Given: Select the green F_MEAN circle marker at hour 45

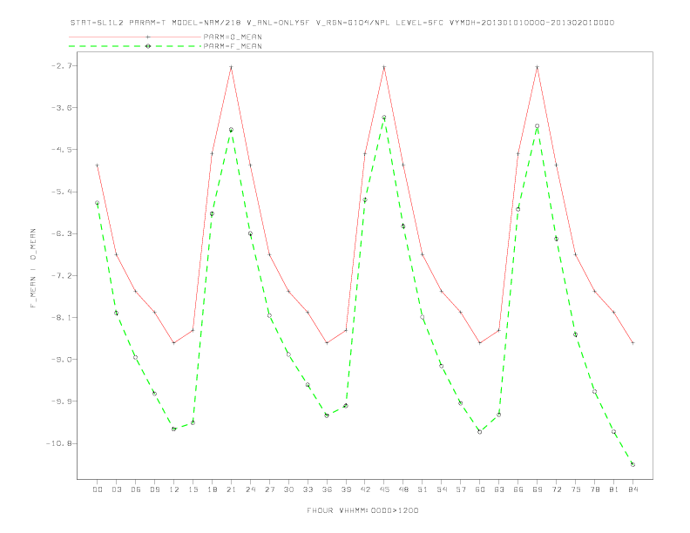Looking at the screenshot, I should point(384,118).
